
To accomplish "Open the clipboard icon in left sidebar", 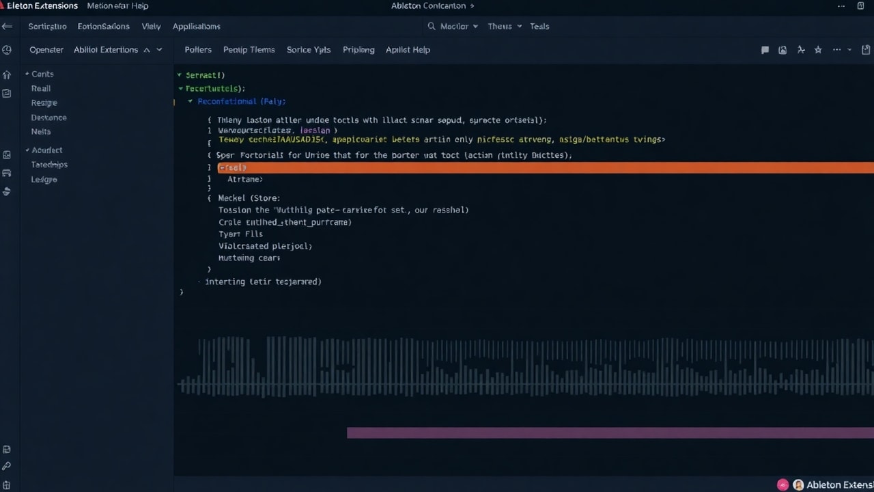I will point(7,94).
